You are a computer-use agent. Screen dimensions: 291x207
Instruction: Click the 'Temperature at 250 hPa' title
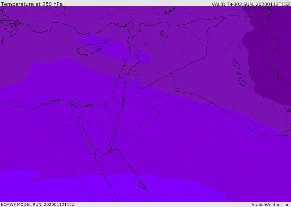[x=32, y=4]
